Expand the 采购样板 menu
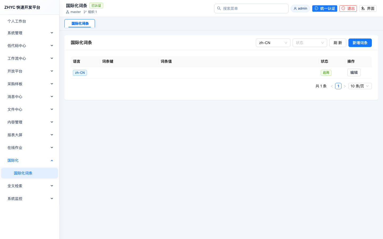383x239 pixels. [x=30, y=84]
